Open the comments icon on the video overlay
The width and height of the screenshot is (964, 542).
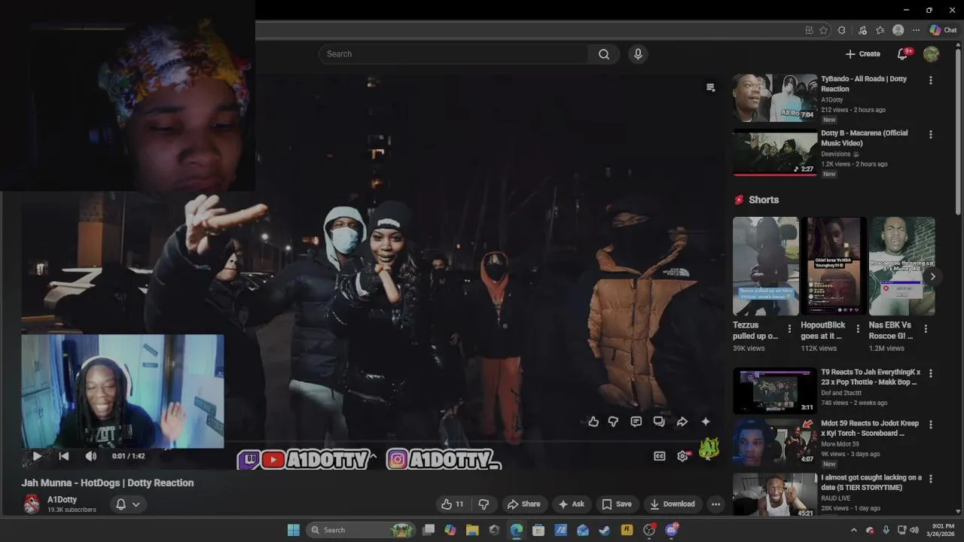coord(636,422)
